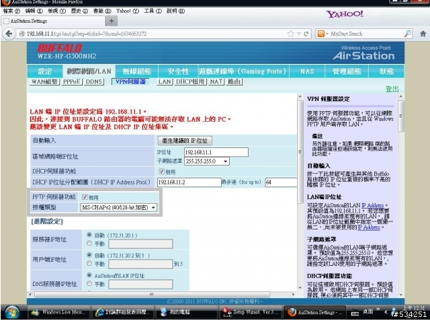Click the URL history dropdown arrow
430x323 pixels.
(299, 34)
